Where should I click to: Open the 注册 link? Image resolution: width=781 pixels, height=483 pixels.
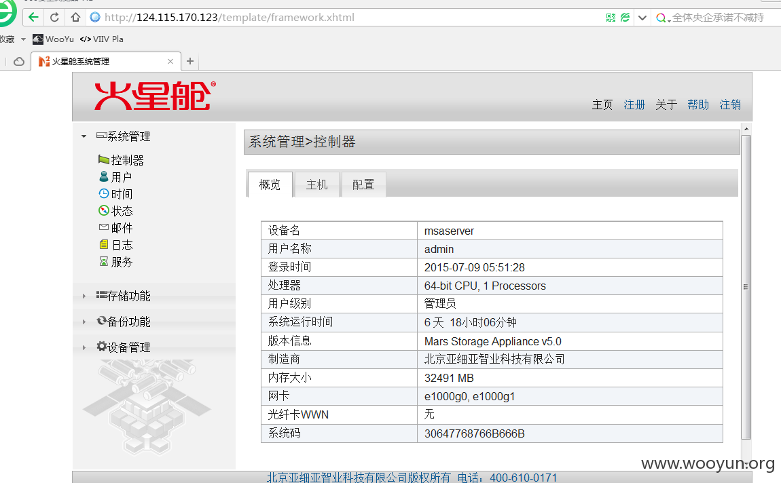[634, 104]
